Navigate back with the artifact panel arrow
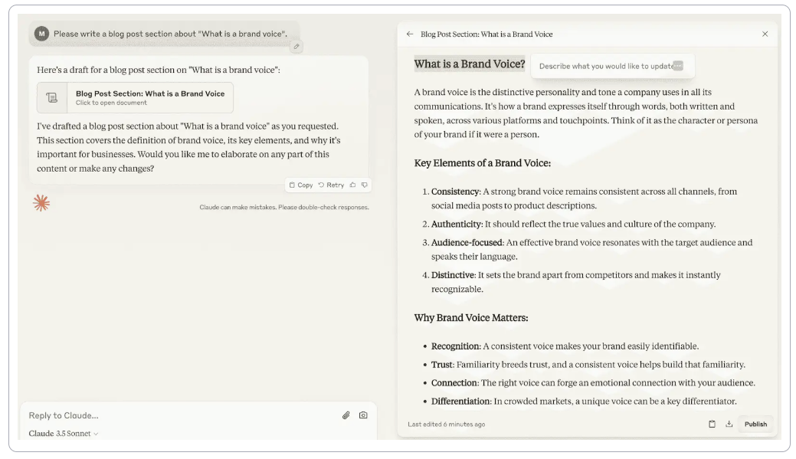Viewport: 796px width, 459px height. pyautogui.click(x=409, y=34)
